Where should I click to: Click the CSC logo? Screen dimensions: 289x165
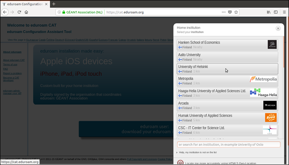270,130
